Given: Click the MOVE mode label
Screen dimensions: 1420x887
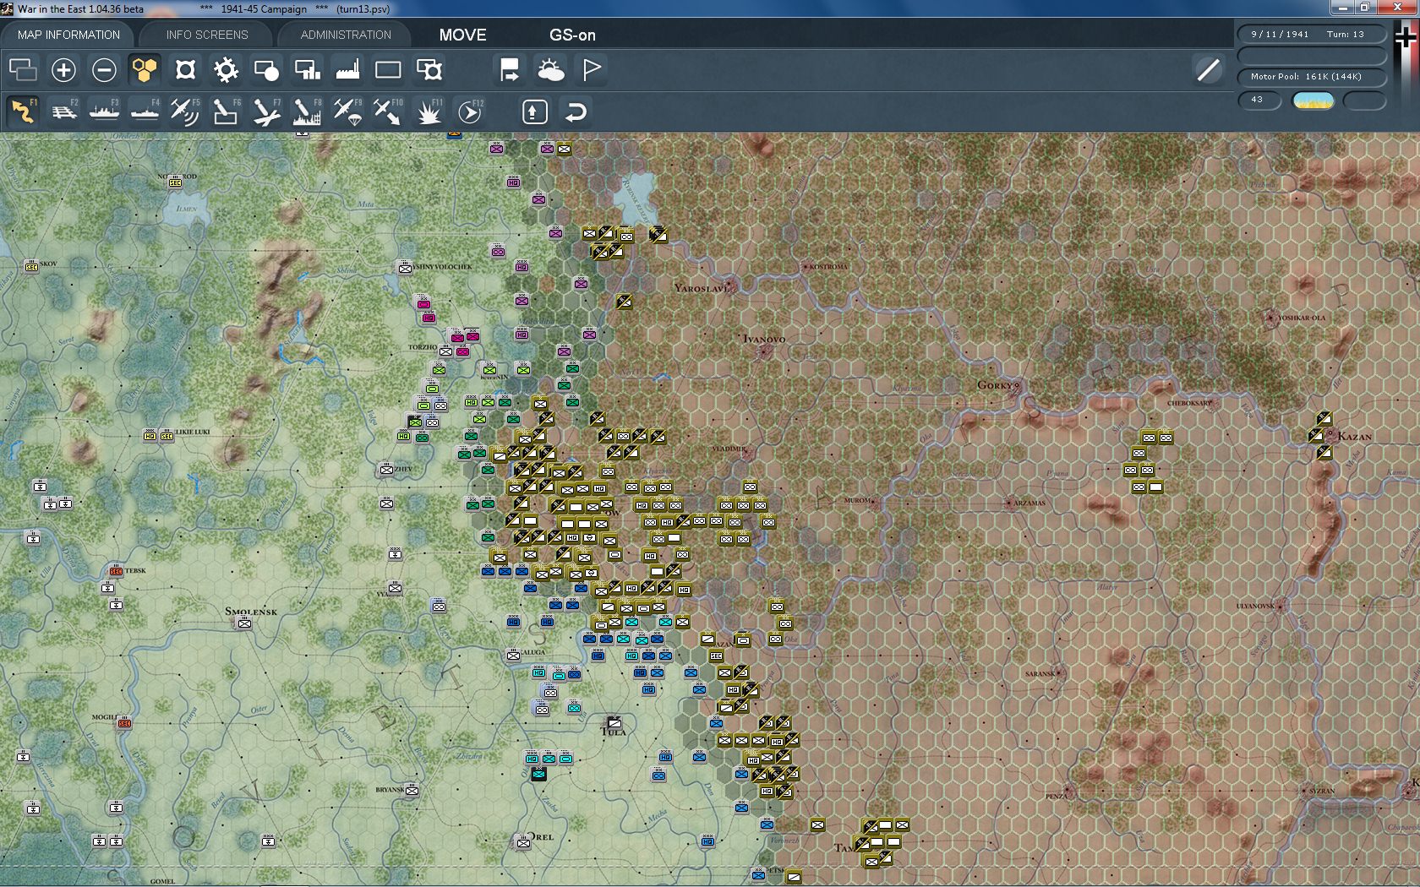Looking at the screenshot, I should point(462,35).
